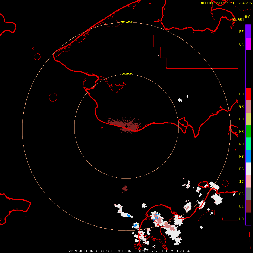Click the GR legend label
253x253 pixels.
point(241,107)
